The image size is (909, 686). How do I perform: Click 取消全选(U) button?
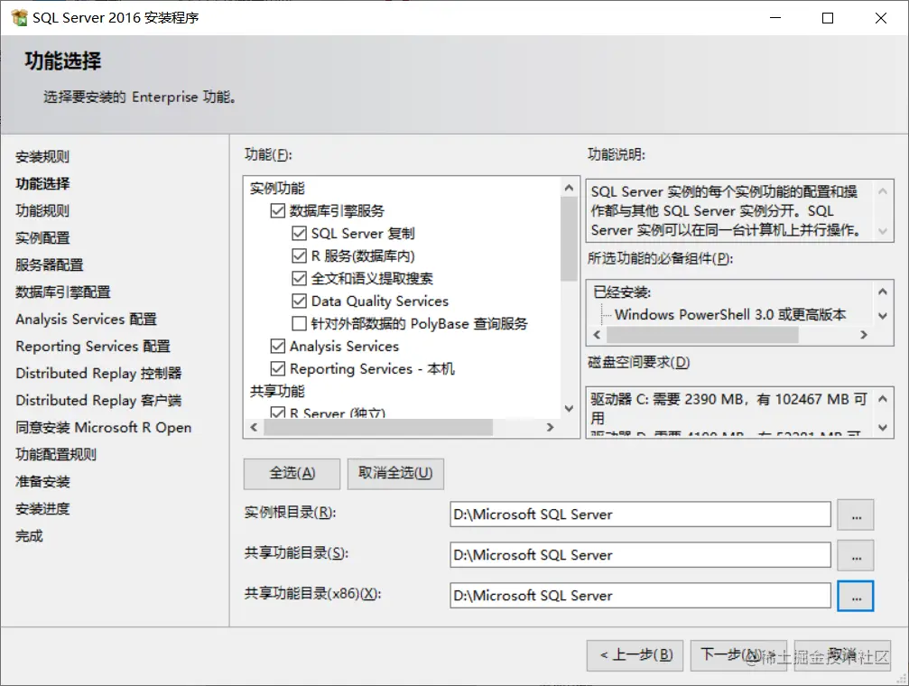pyautogui.click(x=395, y=474)
